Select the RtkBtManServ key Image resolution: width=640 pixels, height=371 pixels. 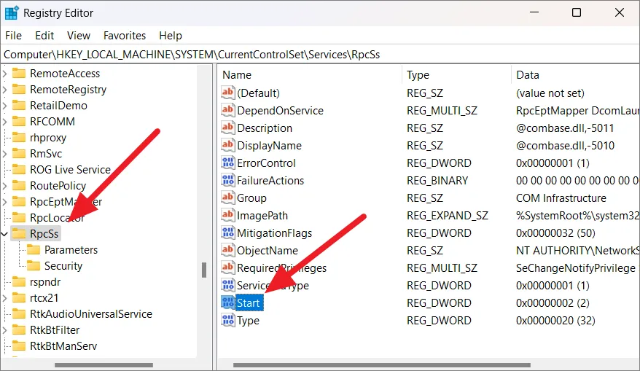coord(63,345)
